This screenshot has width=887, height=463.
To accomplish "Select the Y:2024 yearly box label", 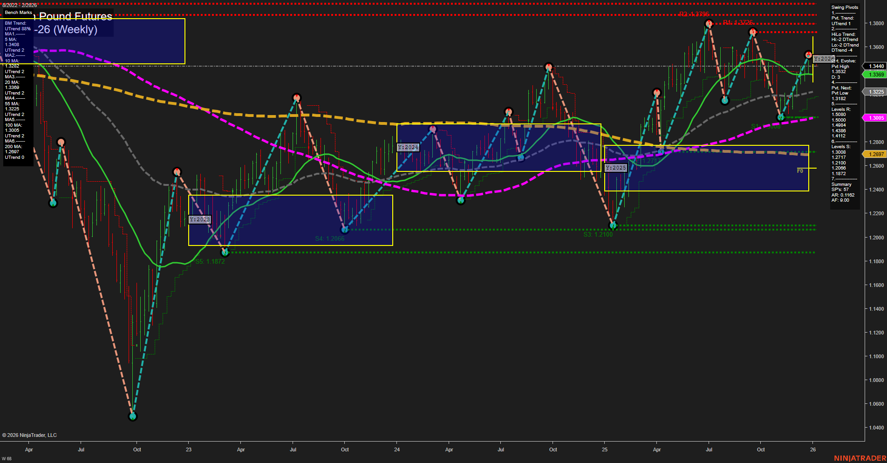I will tap(408, 147).
